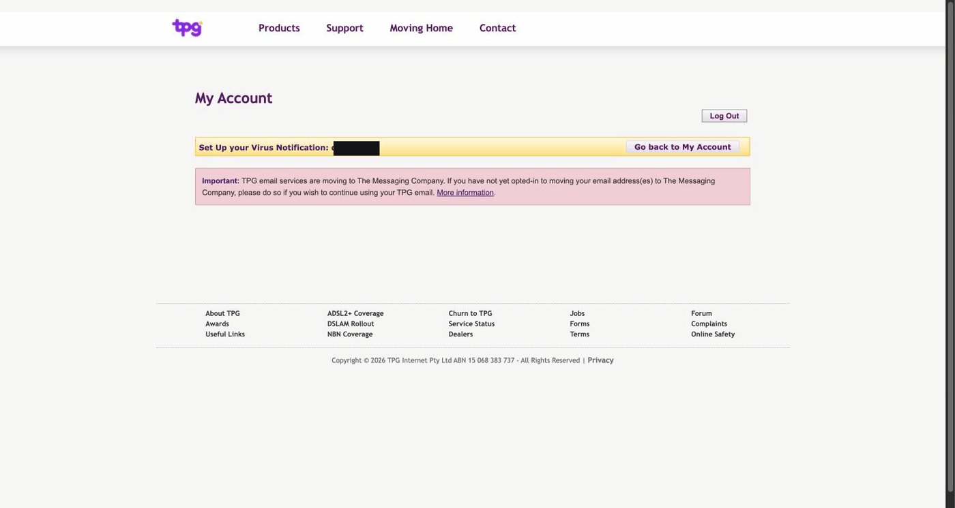Open the Jobs footer link
The height and width of the screenshot is (508, 955).
pyautogui.click(x=577, y=313)
